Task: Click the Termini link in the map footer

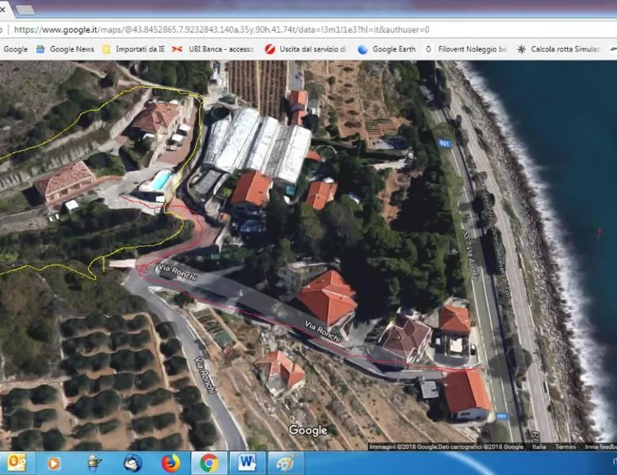Action: (565, 446)
